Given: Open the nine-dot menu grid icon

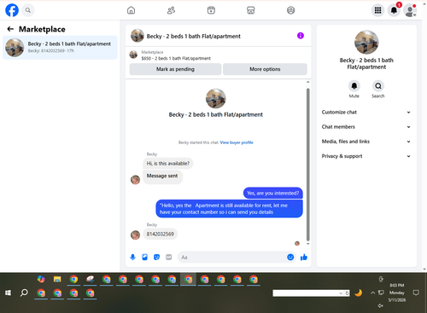Looking at the screenshot, I should click(377, 10).
